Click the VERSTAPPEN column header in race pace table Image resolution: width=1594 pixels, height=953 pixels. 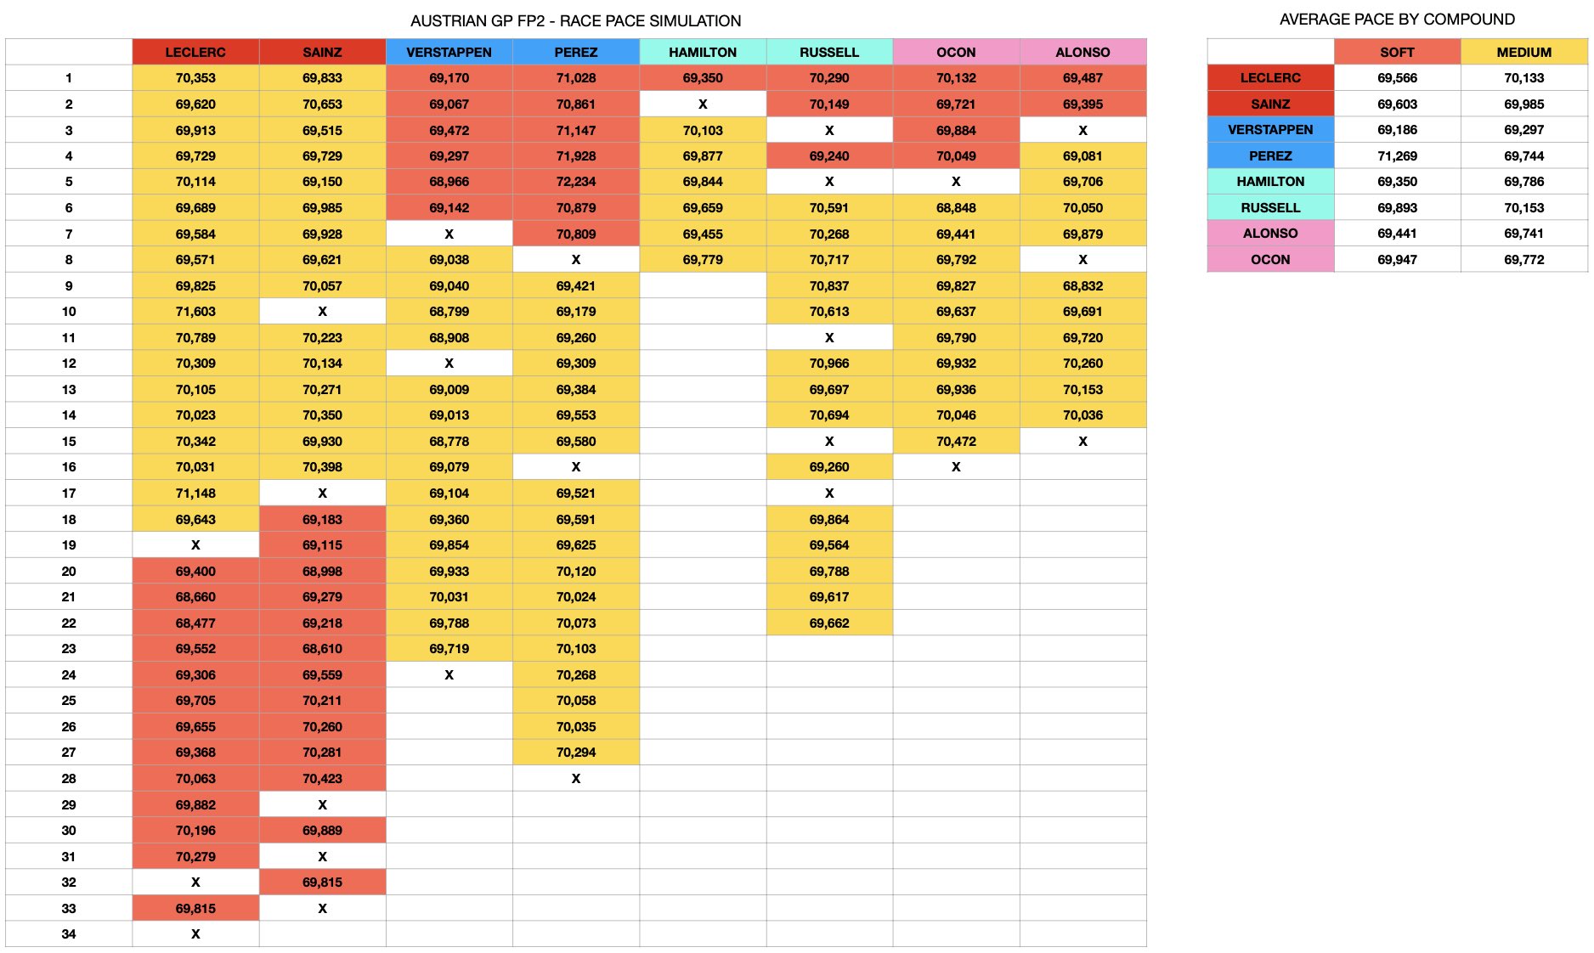pyautogui.click(x=449, y=52)
